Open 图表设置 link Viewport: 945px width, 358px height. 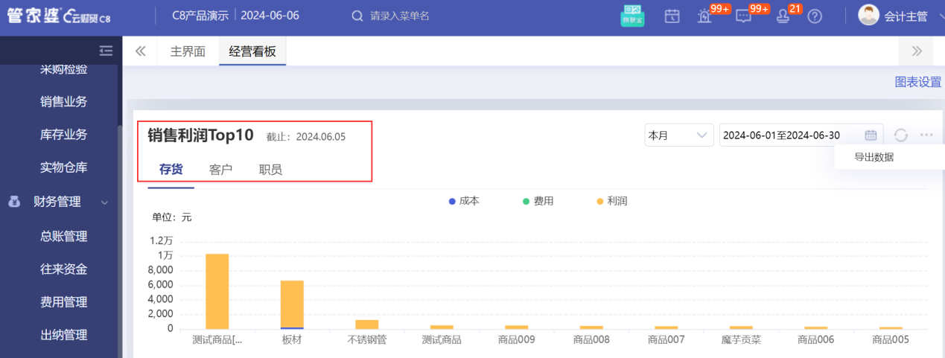(918, 82)
